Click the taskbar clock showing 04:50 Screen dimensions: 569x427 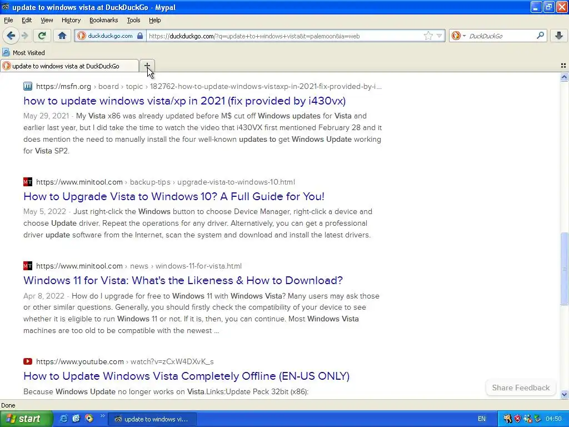point(553,419)
